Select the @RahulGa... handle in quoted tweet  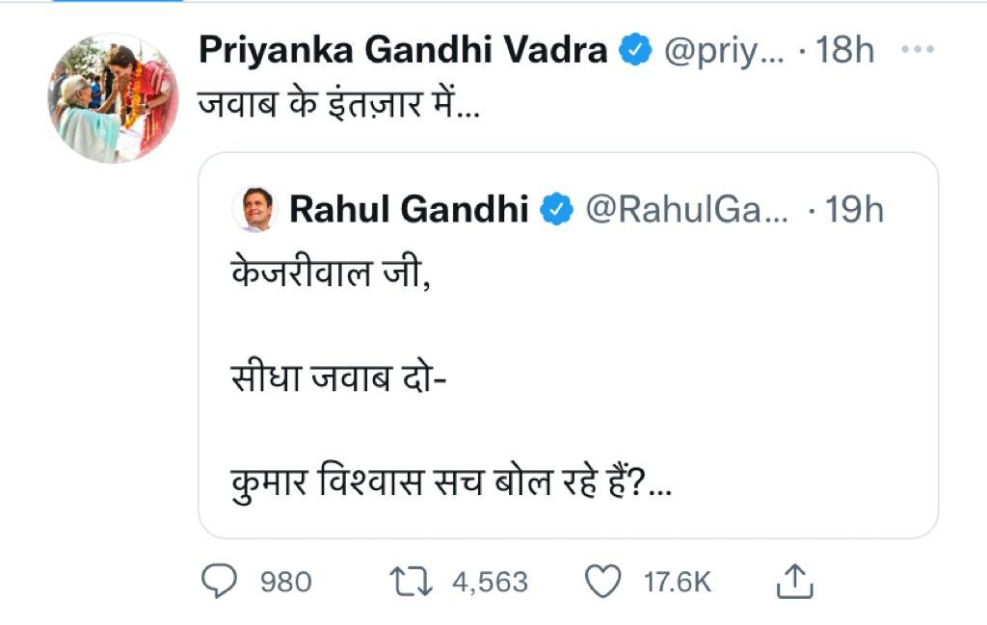686,209
